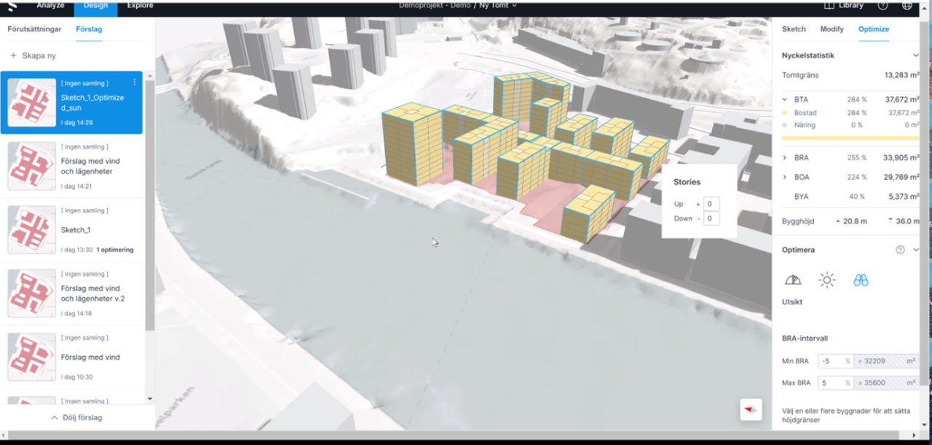Switch to the Förutsättningar tab
The image size is (932, 445).
coord(34,29)
